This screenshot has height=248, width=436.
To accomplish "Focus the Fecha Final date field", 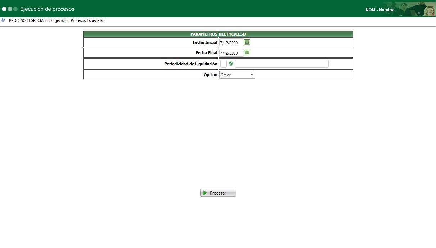I will pyautogui.click(x=232, y=53).
